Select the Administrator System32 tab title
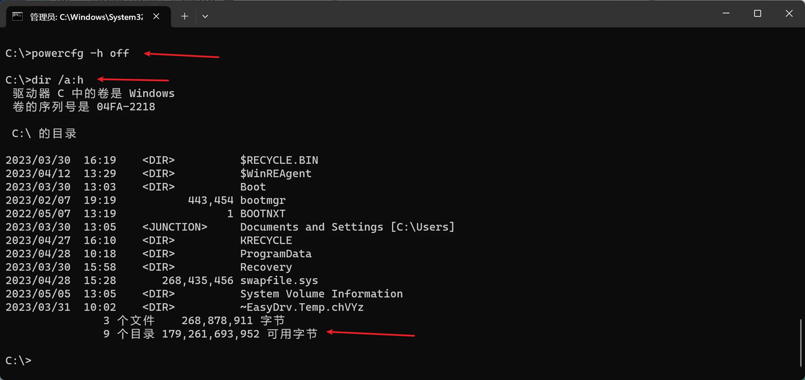Viewport: 805px width, 380px height. (x=86, y=16)
